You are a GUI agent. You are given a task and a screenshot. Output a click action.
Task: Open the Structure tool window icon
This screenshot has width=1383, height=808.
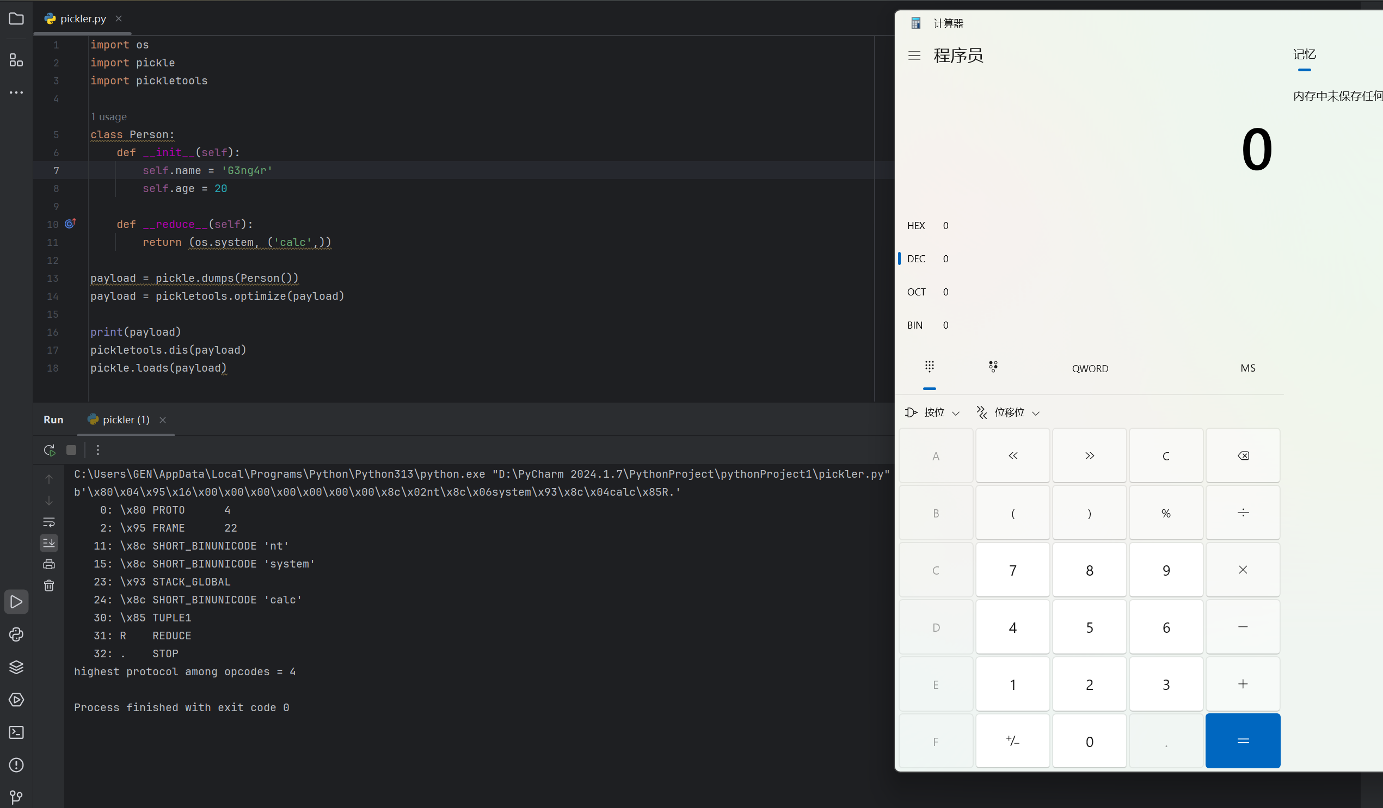point(16,60)
